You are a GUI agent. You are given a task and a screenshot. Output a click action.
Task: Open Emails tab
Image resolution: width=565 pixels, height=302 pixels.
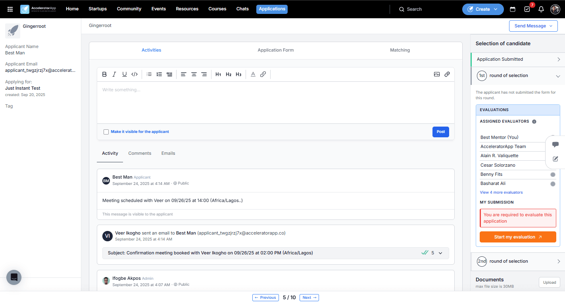168,153
